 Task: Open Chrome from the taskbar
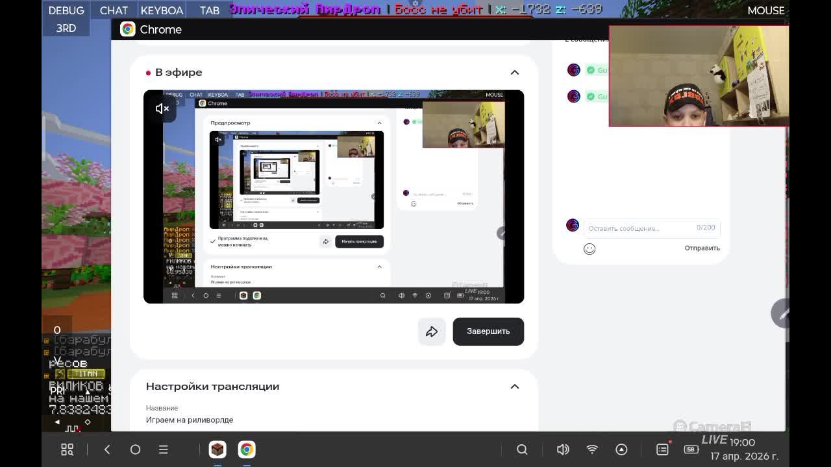247,449
